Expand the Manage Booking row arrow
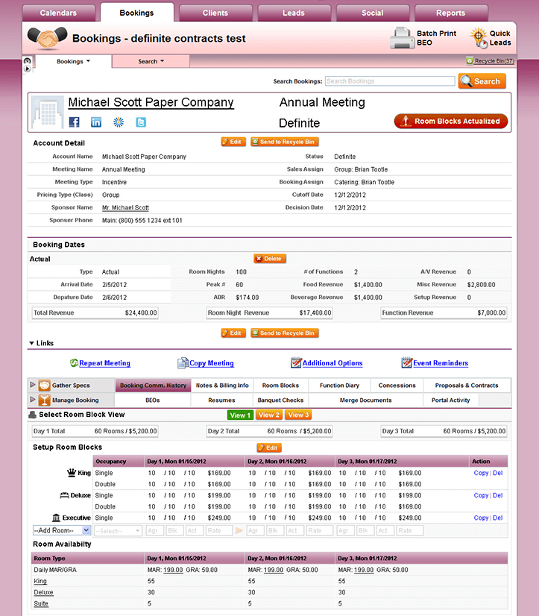The width and height of the screenshot is (539, 616). [x=33, y=399]
